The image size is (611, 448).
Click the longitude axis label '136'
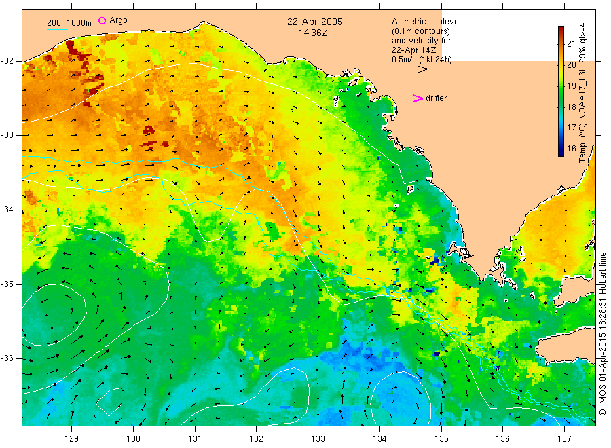pyautogui.click(x=502, y=438)
